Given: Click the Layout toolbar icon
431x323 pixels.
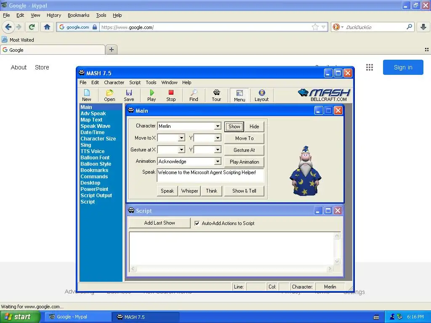Looking at the screenshot, I should (261, 95).
